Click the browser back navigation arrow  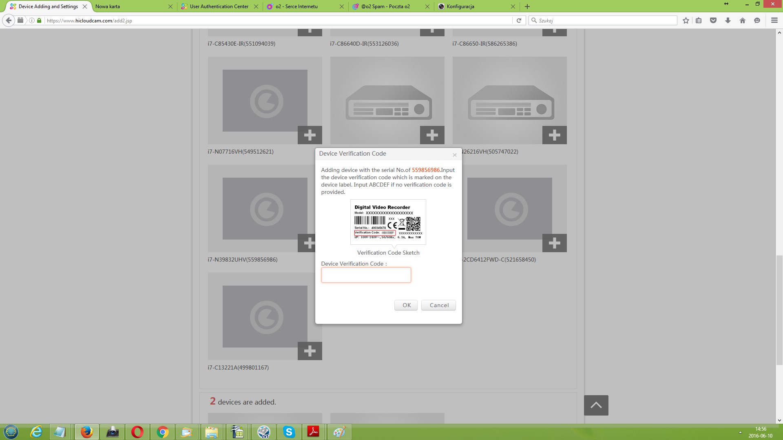point(9,20)
